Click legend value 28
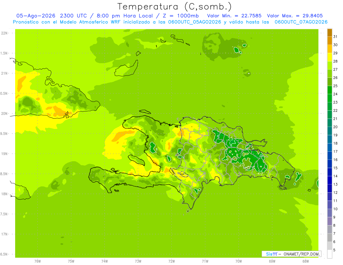The image size is (343, 265). coord(336,61)
